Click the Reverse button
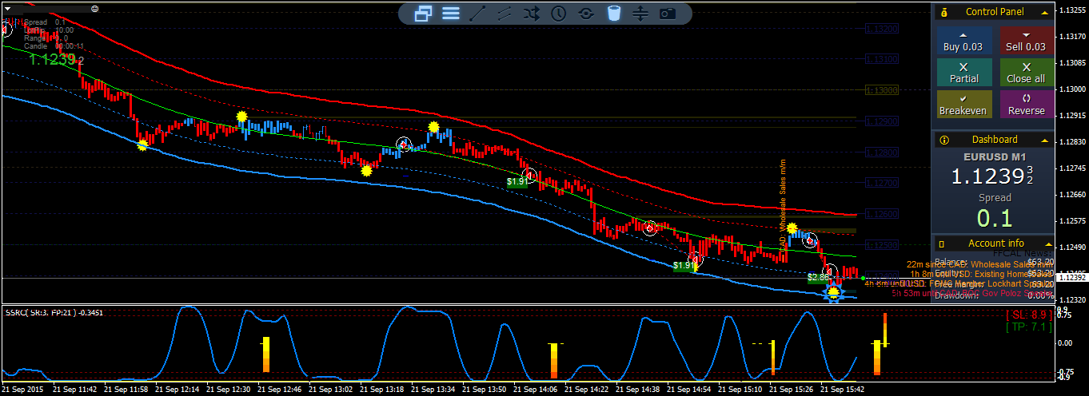Viewport: 1089px width, 396px height. tap(1027, 105)
